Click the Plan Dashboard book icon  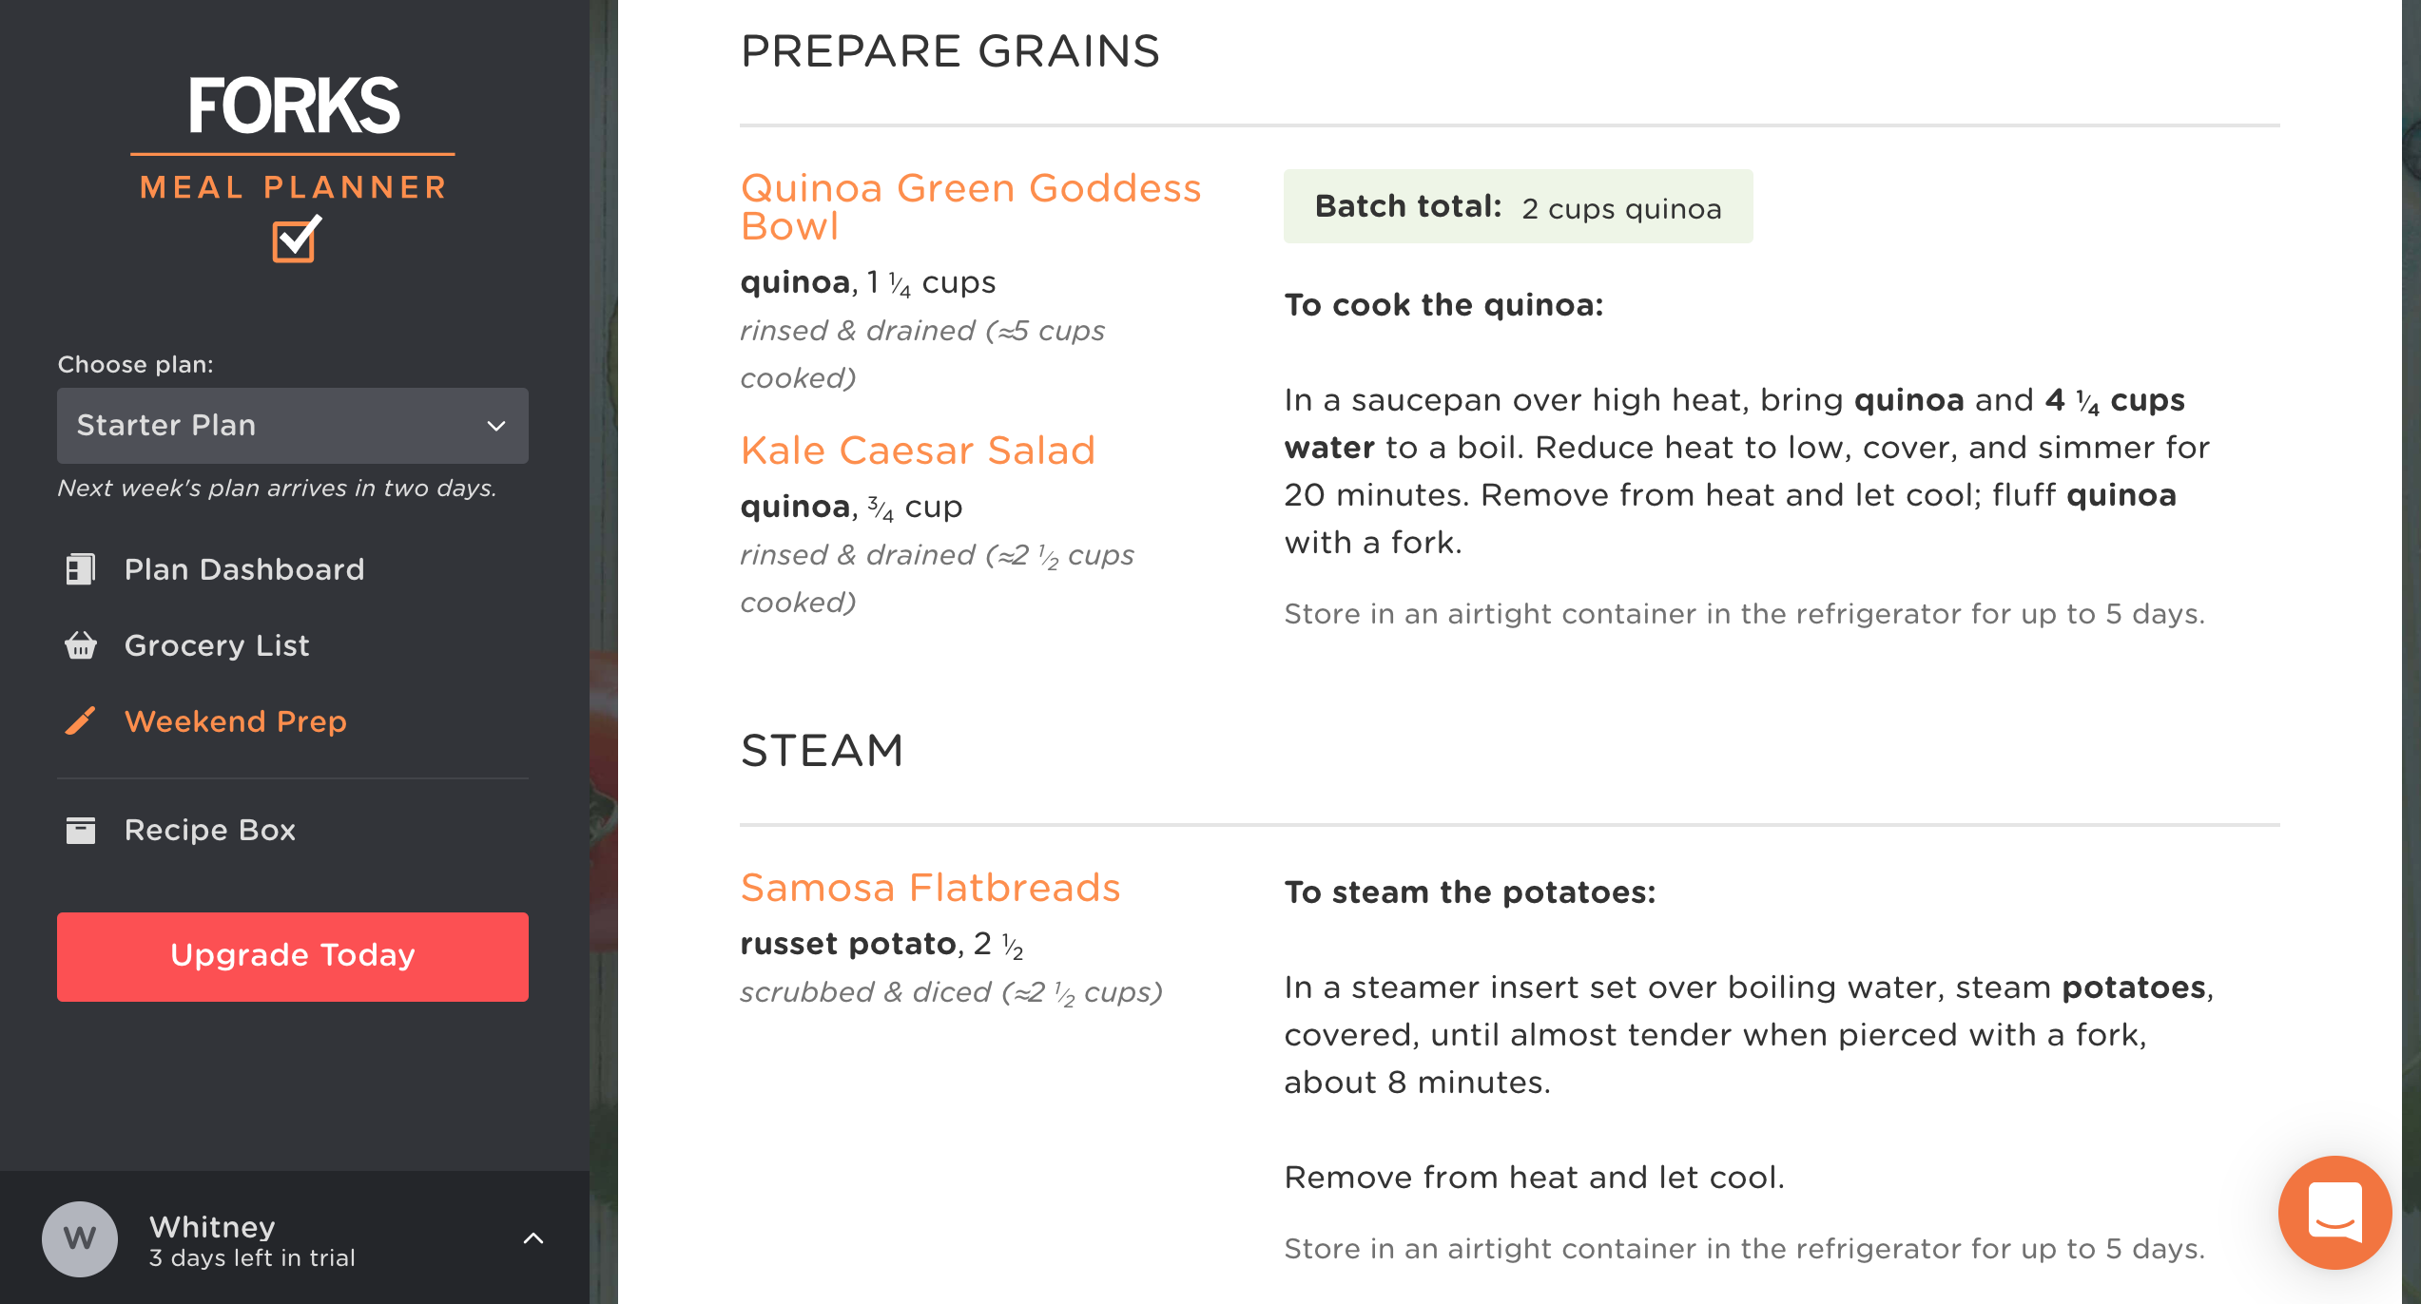pos(81,569)
